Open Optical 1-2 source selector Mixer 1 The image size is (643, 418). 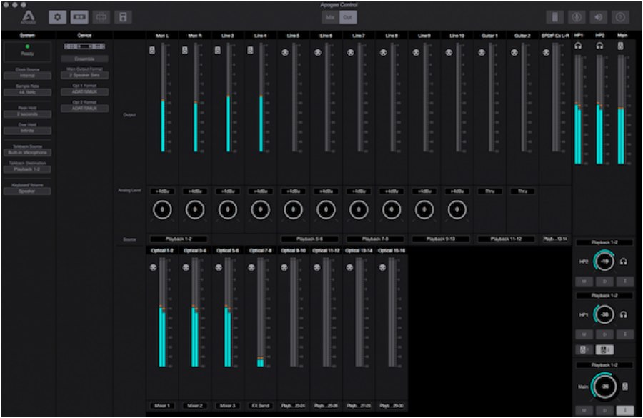[162, 406]
